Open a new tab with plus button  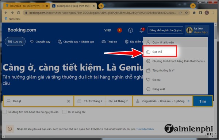click(101, 6)
